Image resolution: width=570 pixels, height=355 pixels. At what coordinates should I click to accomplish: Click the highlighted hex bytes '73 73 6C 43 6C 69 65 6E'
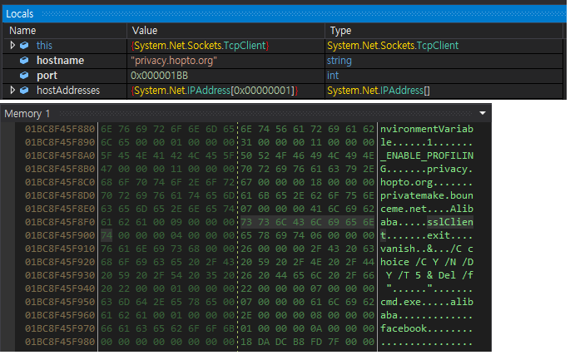pyautogui.click(x=307, y=222)
